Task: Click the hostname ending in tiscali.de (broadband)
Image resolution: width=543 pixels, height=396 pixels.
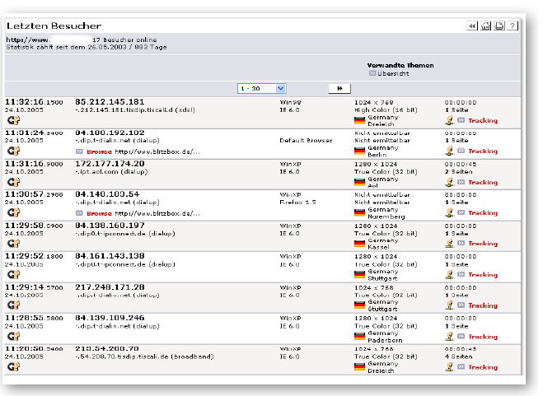Action: (144, 356)
